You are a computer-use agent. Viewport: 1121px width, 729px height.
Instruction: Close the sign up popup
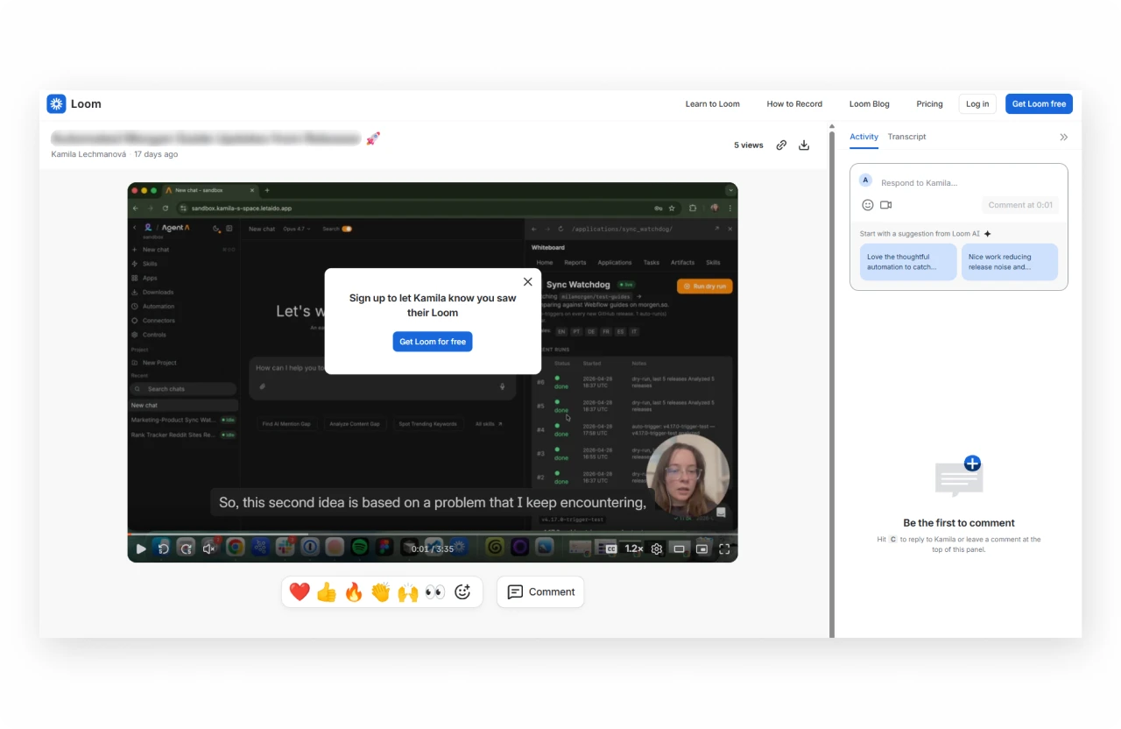527,282
